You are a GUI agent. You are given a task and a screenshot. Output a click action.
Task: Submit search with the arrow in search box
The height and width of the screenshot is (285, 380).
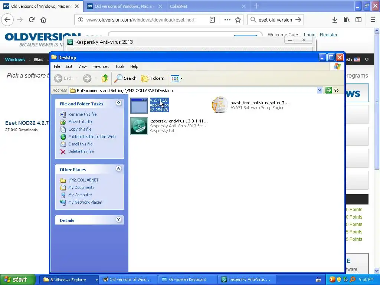(298, 20)
